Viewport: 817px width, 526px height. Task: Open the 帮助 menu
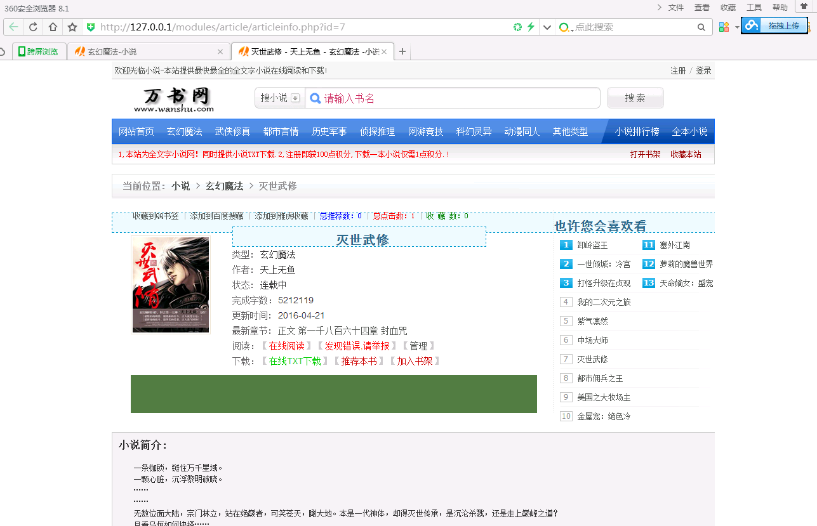point(780,8)
